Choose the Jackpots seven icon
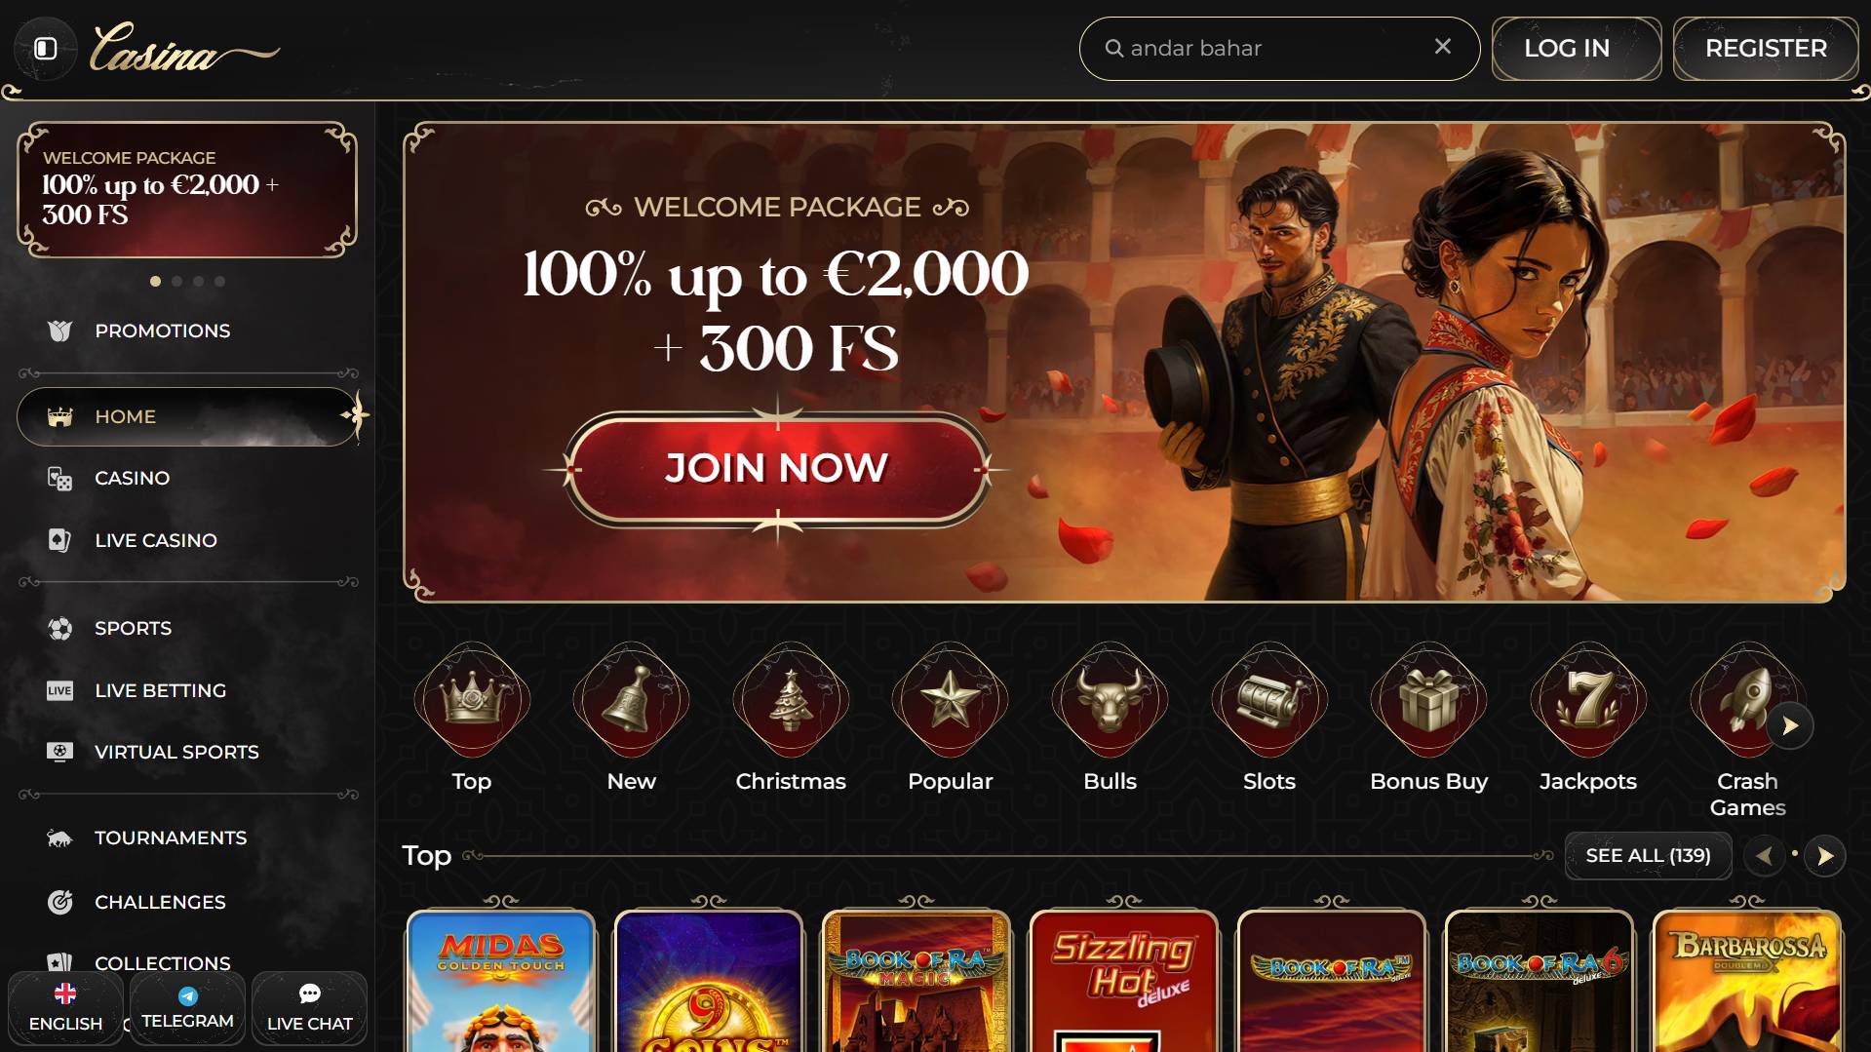The width and height of the screenshot is (1871, 1052). pyautogui.click(x=1588, y=700)
